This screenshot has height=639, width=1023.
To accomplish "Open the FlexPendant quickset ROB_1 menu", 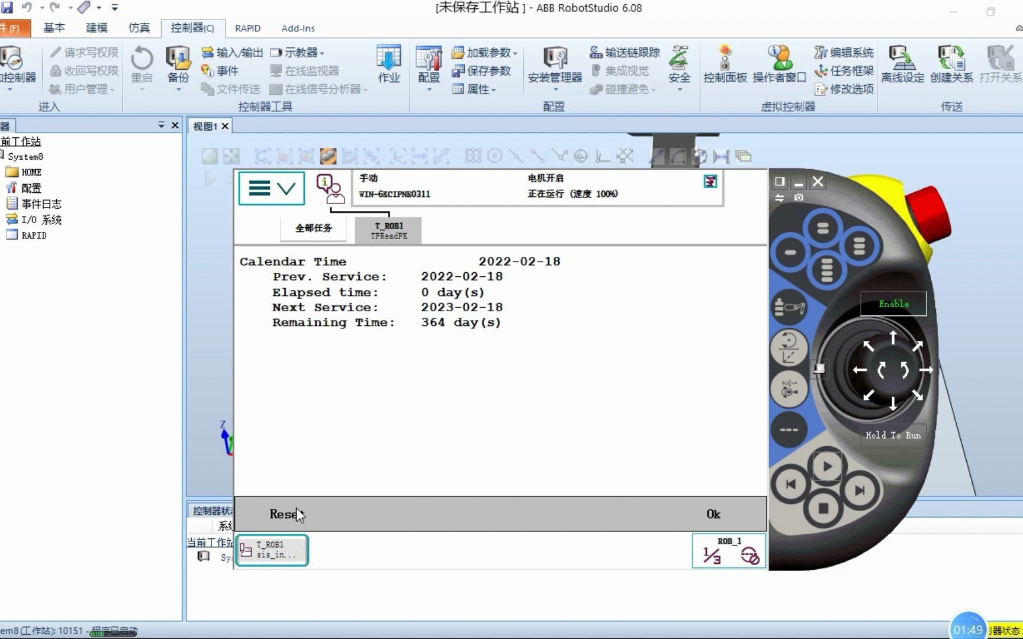I will [729, 551].
